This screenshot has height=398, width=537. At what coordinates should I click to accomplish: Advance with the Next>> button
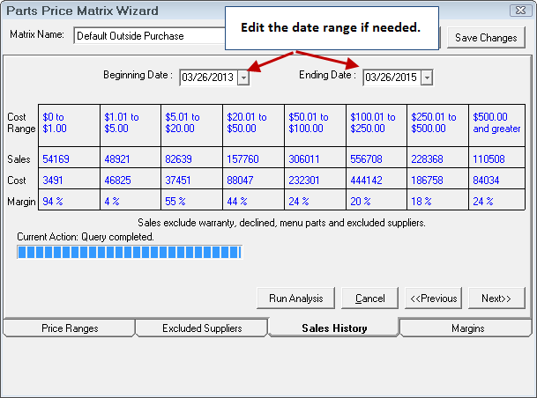496,298
